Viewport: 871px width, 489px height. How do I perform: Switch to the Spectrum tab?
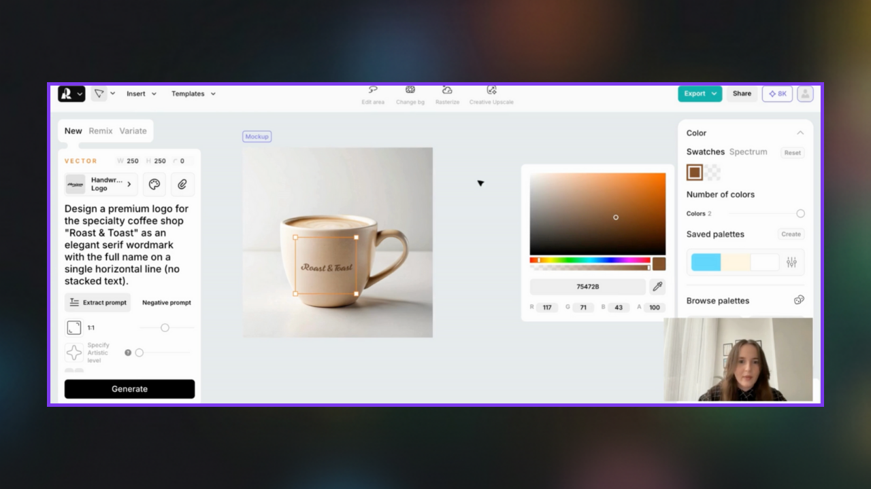pyautogui.click(x=748, y=152)
